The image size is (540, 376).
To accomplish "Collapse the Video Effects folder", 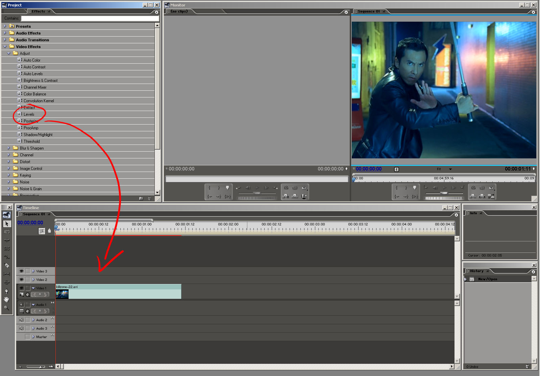I will (5, 46).
